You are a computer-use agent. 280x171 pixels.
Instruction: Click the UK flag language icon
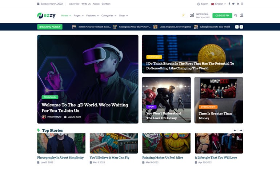click(x=212, y=4)
